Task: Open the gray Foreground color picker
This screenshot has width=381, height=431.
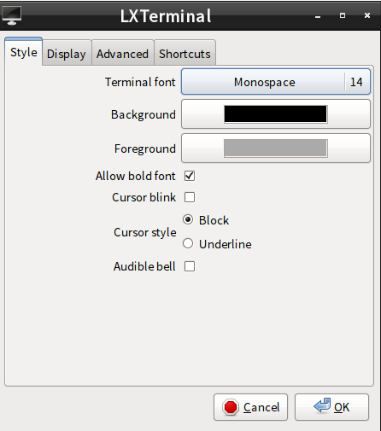Action: [276, 149]
